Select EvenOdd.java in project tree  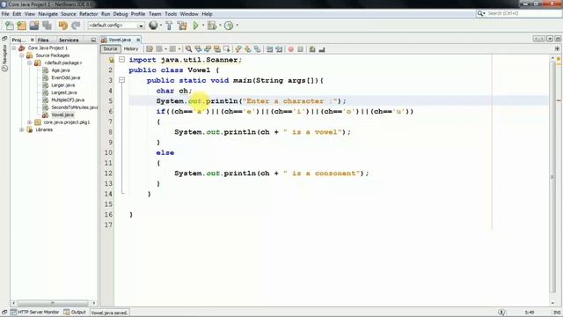(65, 77)
